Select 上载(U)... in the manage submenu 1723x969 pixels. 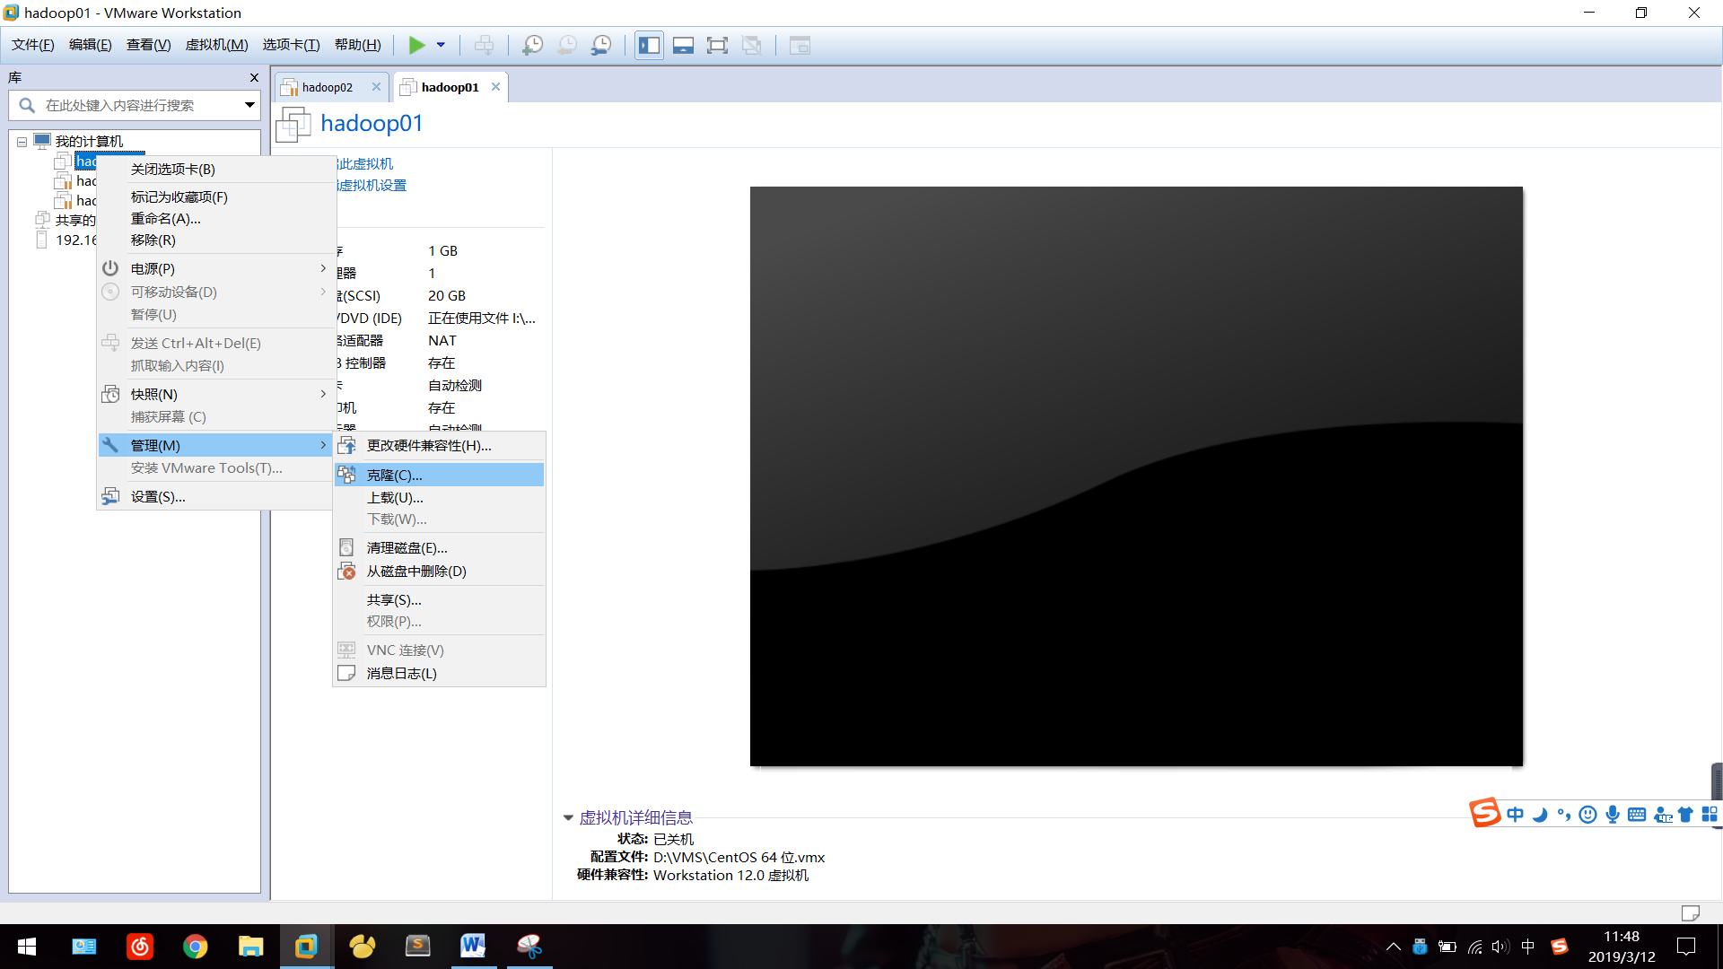pos(440,498)
